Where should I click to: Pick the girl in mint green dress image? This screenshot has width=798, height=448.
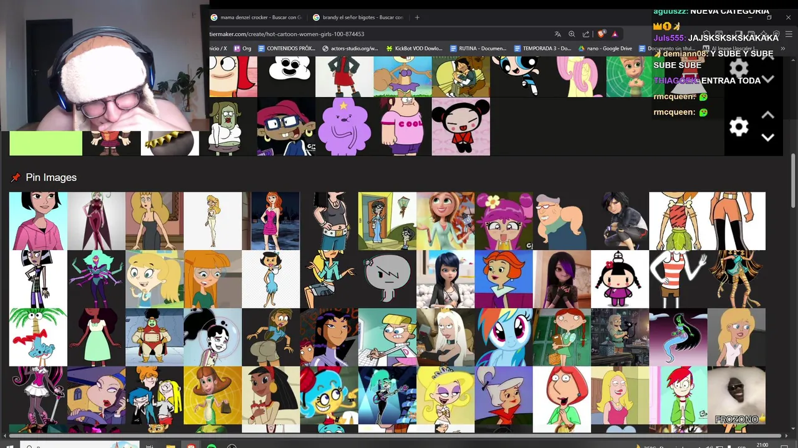coord(96,337)
